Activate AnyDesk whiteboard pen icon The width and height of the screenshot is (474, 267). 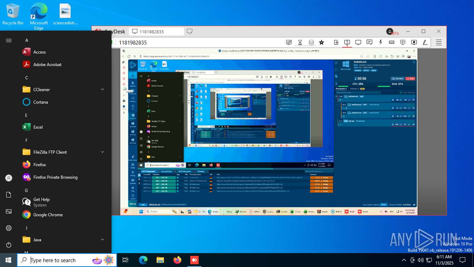tap(425, 42)
